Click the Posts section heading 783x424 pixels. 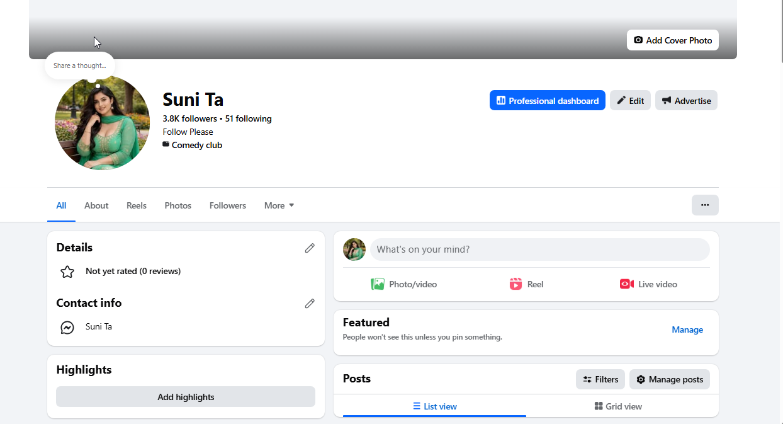point(357,379)
